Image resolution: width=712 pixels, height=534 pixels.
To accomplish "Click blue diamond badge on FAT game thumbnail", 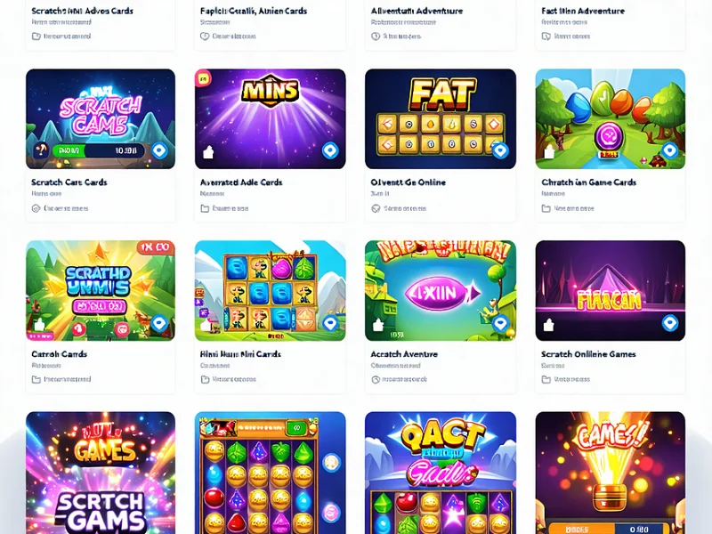I will 500,150.
